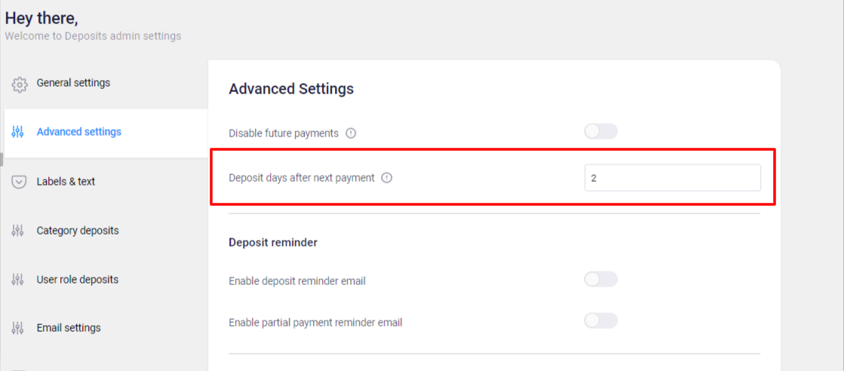Click the Deposit days after next payment label
844x371 pixels.
pos(302,178)
